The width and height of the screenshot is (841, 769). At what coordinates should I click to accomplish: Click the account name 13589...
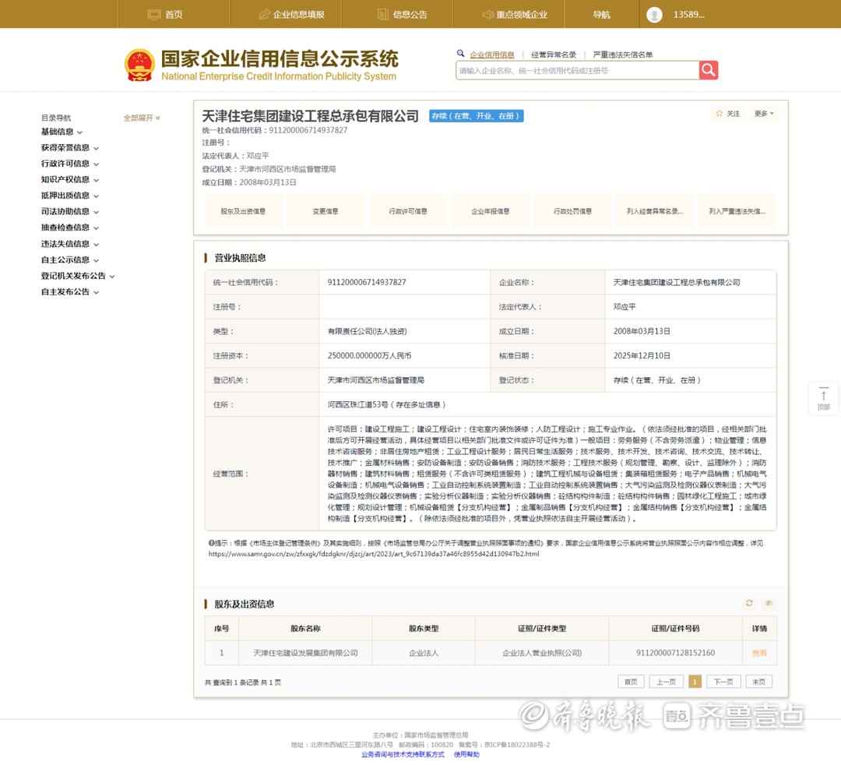(688, 15)
